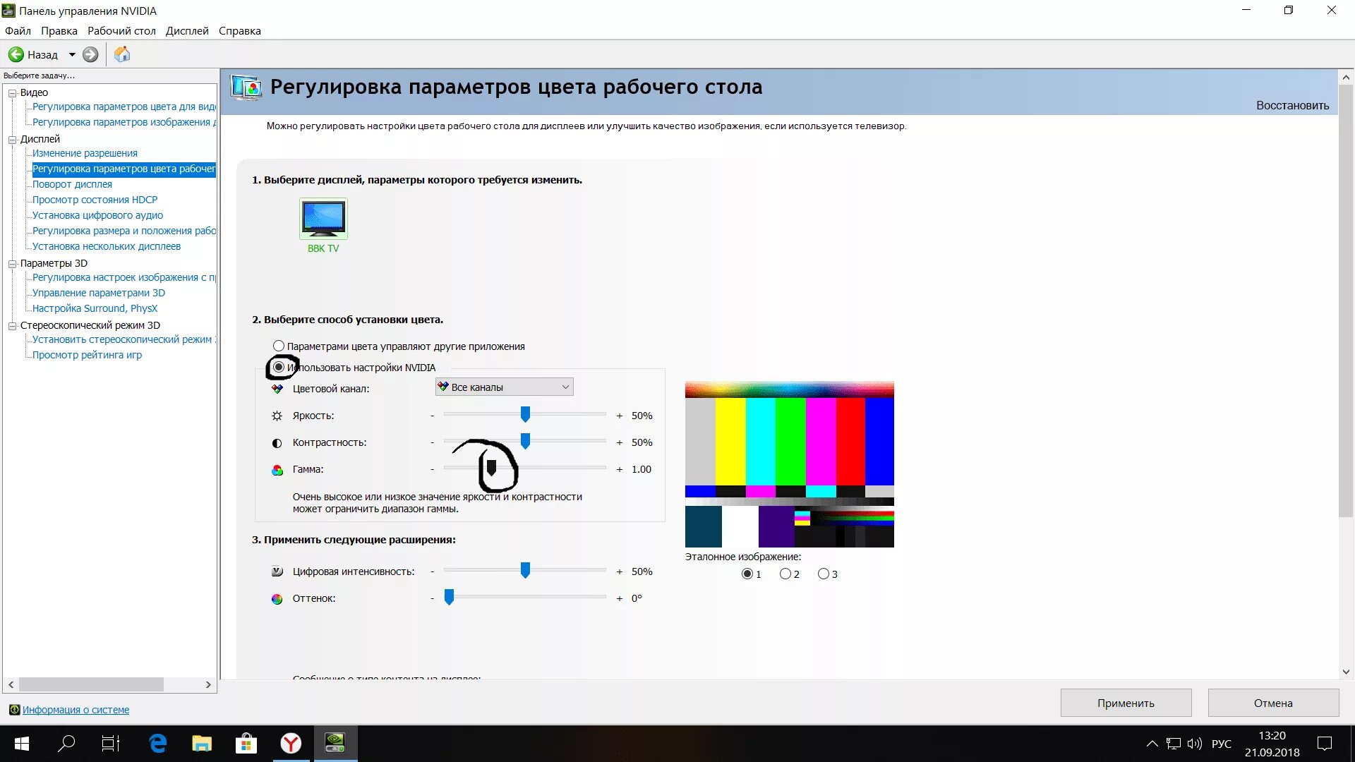Screen dimensions: 1355x762
Task: Select reference image 2 radio
Action: tap(785, 574)
